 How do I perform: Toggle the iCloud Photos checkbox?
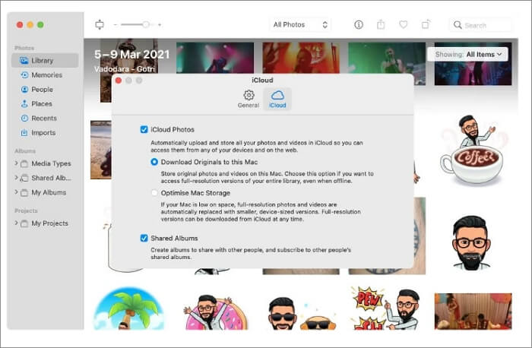tap(144, 130)
